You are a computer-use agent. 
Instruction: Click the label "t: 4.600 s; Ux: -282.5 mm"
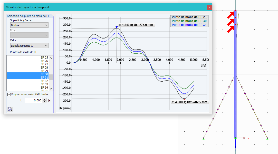tap(190, 102)
